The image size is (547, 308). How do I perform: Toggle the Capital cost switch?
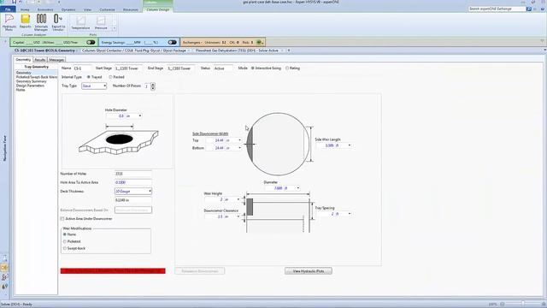(91, 42)
